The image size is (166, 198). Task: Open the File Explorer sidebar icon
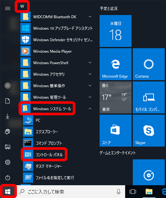tap(7, 147)
